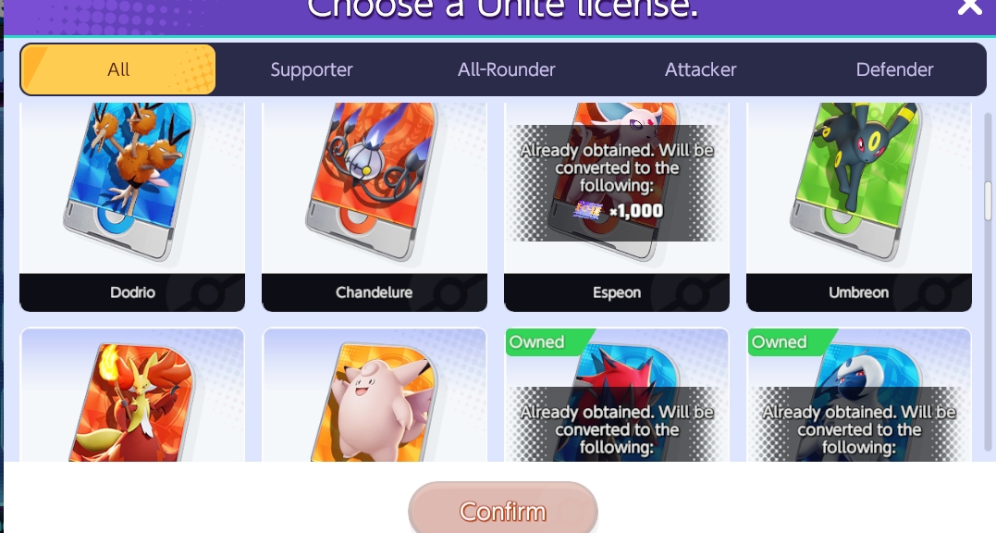Open the All-Rounder filter tab

pos(506,69)
